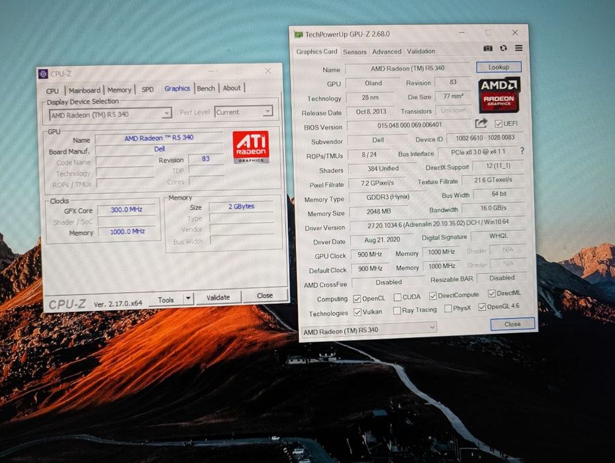The image size is (615, 463).
Task: Click the Validate button in CPU-Z
Action: [x=218, y=298]
